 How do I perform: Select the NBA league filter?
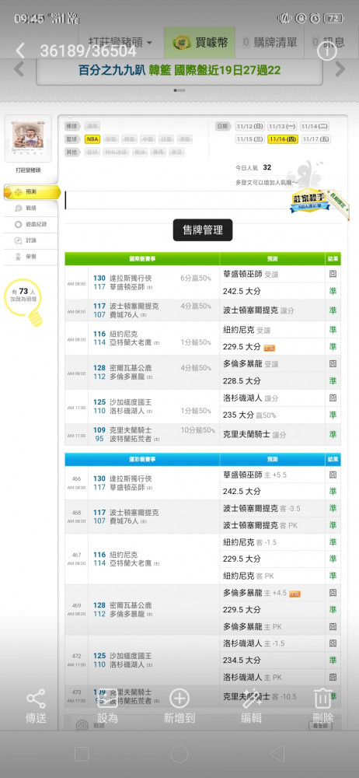[92, 139]
